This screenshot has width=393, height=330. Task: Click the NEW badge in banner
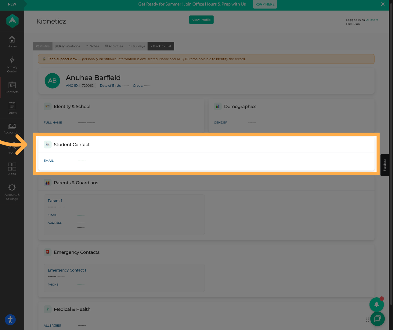12,4
